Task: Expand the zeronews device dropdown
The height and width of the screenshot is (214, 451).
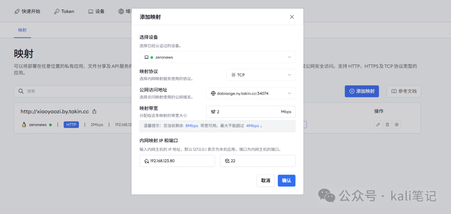Action: point(217,57)
